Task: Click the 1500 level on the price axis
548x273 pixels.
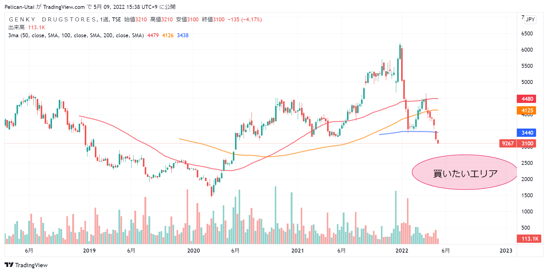Action: (x=527, y=195)
